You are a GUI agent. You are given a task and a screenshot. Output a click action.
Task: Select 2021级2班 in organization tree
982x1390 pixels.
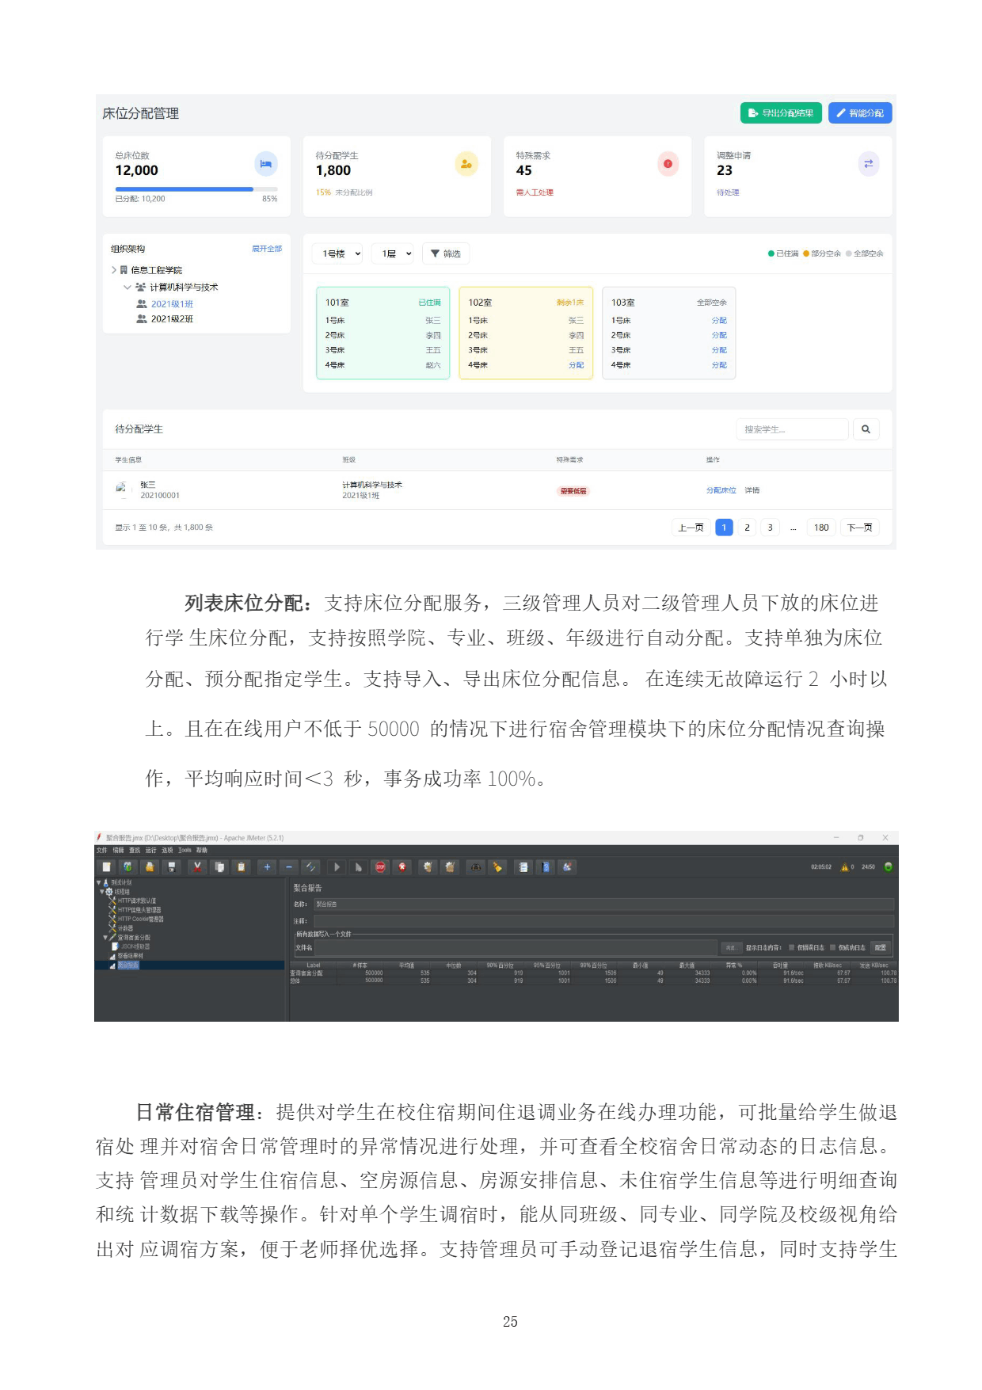click(172, 319)
